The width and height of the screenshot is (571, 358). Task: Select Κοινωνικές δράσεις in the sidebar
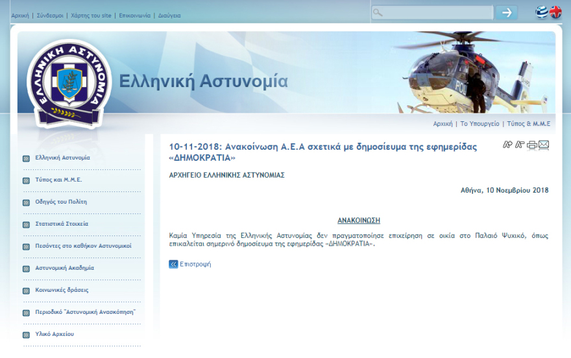pyautogui.click(x=62, y=290)
